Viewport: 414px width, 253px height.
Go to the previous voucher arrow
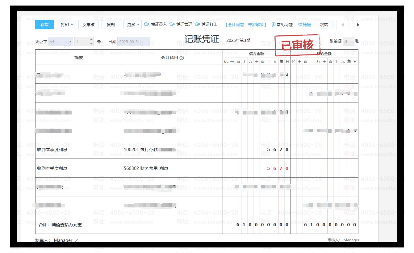click(x=342, y=25)
